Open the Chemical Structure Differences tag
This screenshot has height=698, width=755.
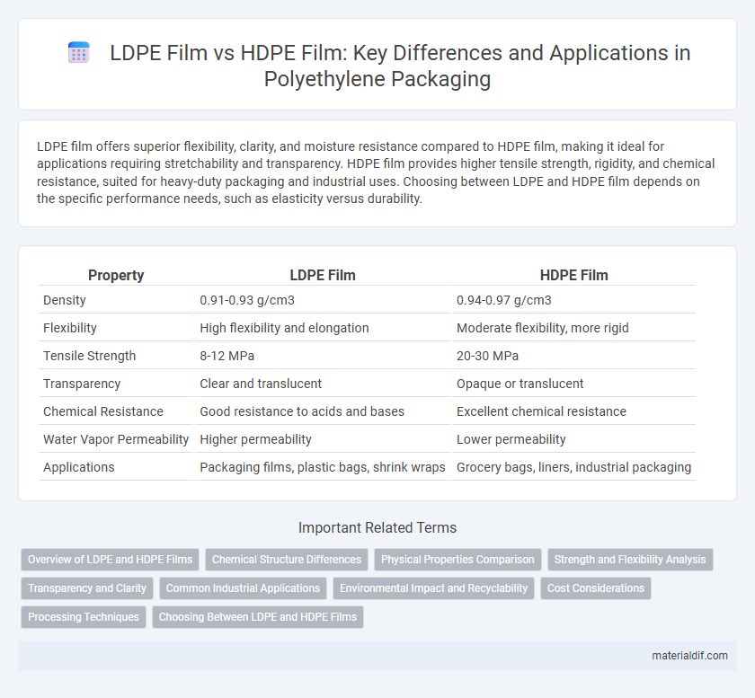tap(287, 560)
